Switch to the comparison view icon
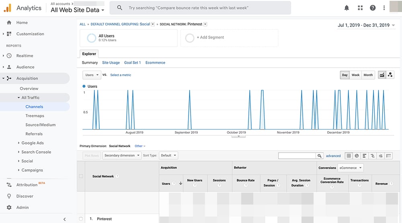The height and width of the screenshot is (223, 402). tap(373, 156)
